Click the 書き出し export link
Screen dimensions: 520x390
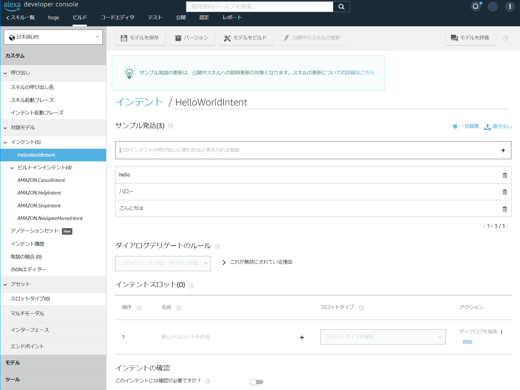pyautogui.click(x=498, y=127)
